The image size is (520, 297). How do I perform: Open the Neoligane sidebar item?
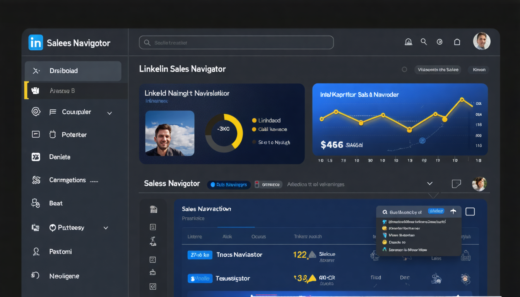[x=64, y=276]
